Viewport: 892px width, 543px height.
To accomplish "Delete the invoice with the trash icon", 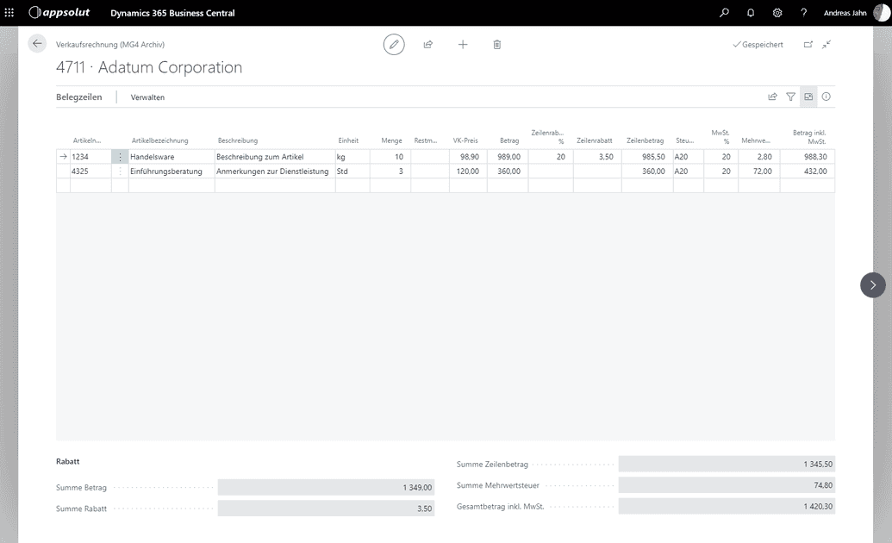I will pos(497,44).
